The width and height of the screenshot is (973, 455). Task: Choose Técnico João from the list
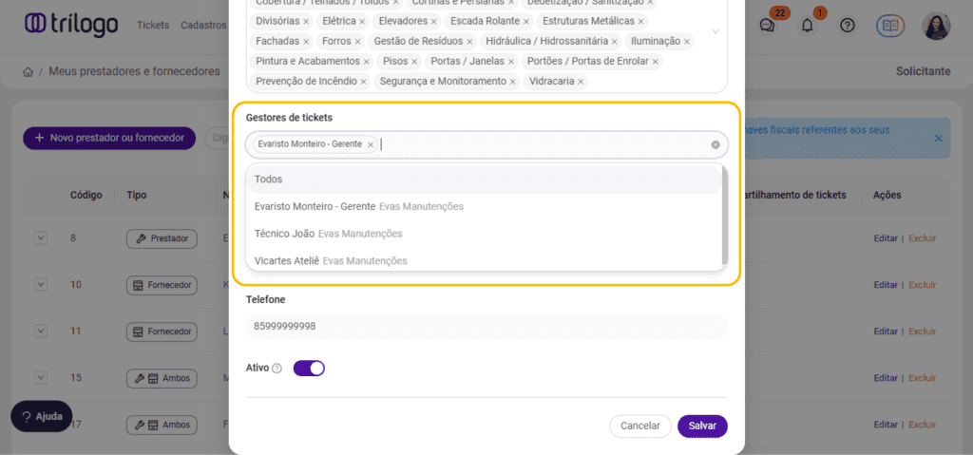click(x=284, y=234)
